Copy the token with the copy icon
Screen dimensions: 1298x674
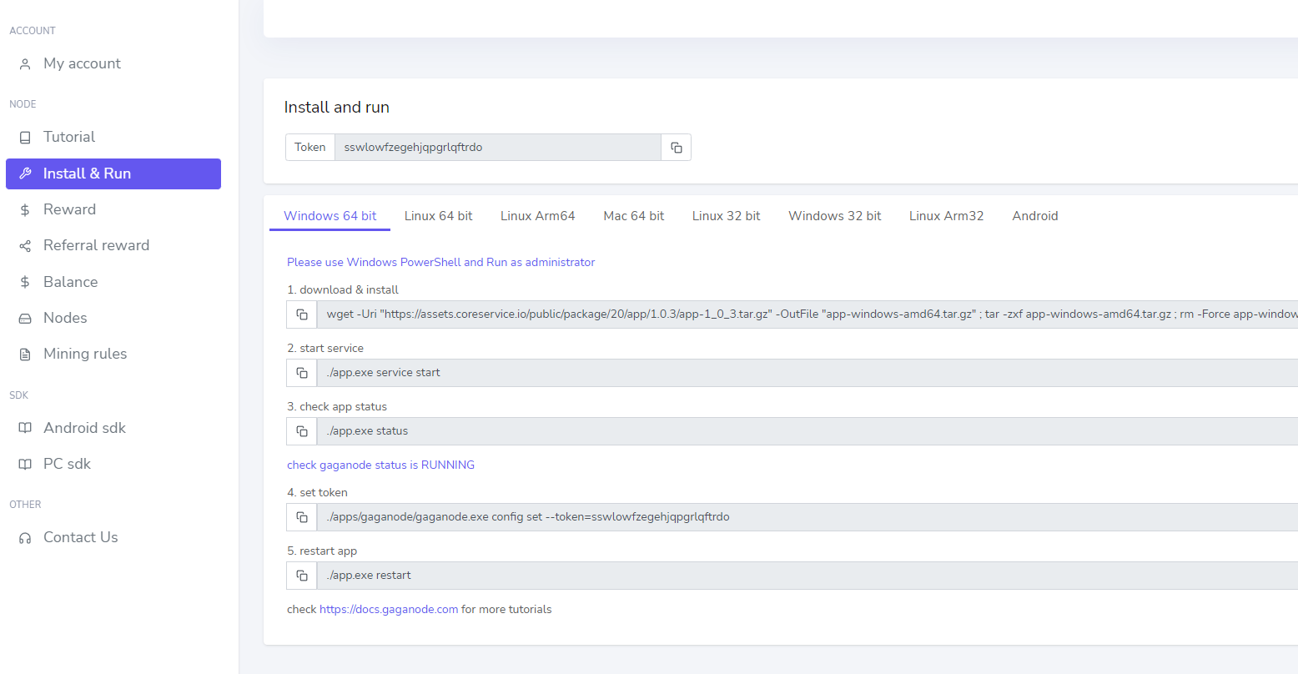tap(676, 148)
